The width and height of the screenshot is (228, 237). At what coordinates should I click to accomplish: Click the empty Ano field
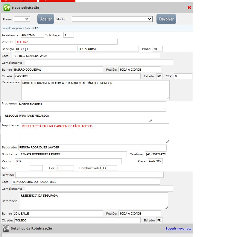pos(36,168)
